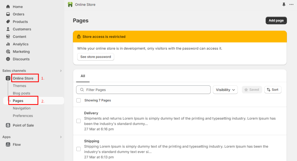This screenshot has width=297, height=161.
Task: Expand the Apps section chevron
Action: (x=61, y=137)
